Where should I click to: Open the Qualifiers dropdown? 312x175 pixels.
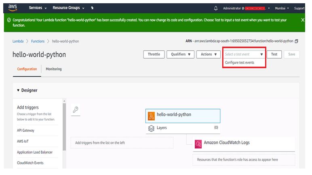point(180,54)
